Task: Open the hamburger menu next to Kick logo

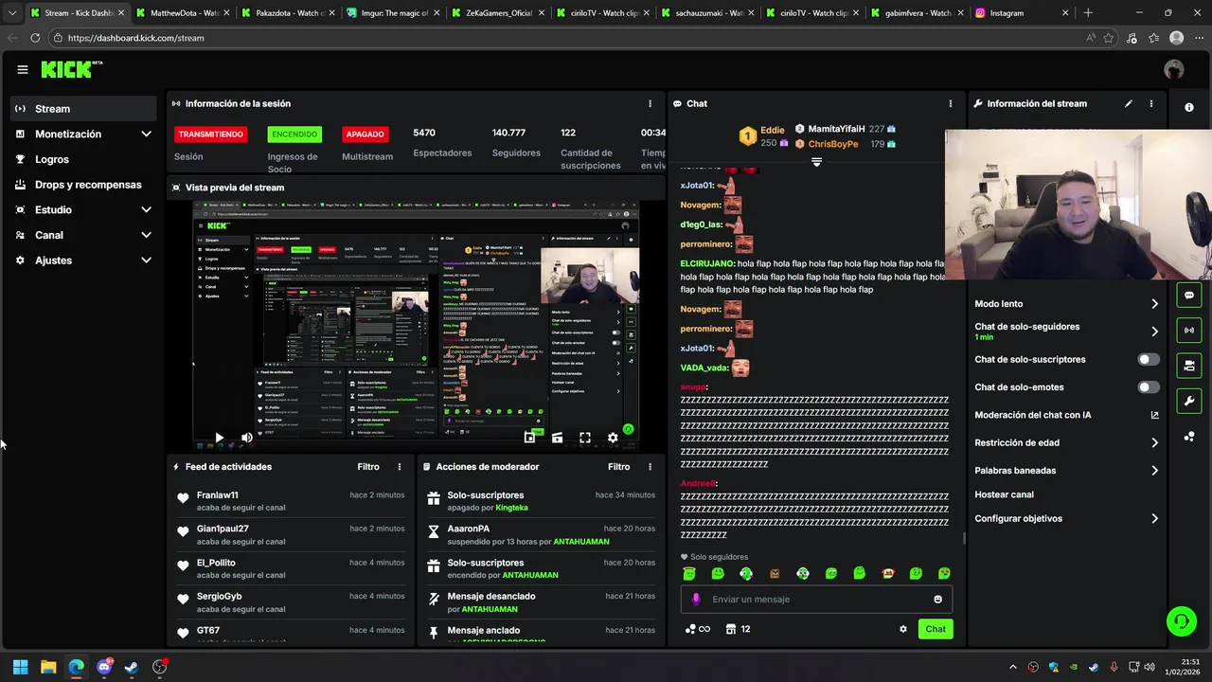Action: click(x=23, y=69)
